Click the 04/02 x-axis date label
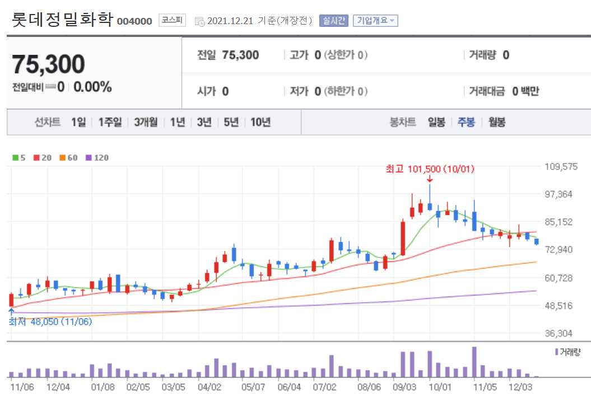This screenshot has height=394, width=591. pos(210,387)
